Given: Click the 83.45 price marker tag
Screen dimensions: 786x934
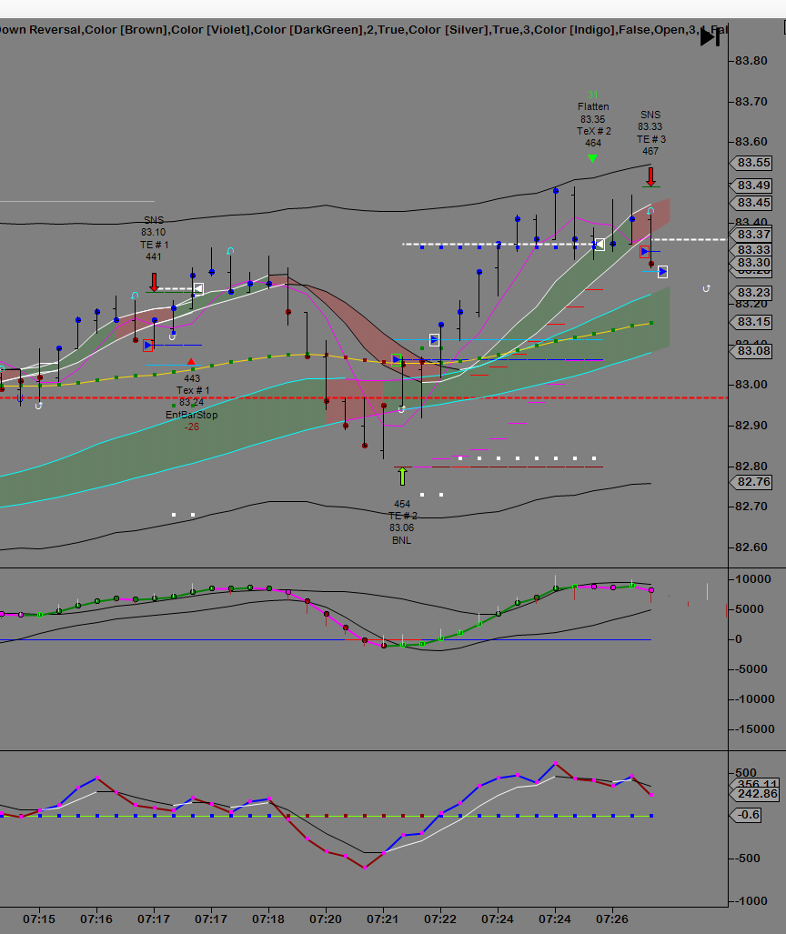Looking at the screenshot, I should [751, 203].
